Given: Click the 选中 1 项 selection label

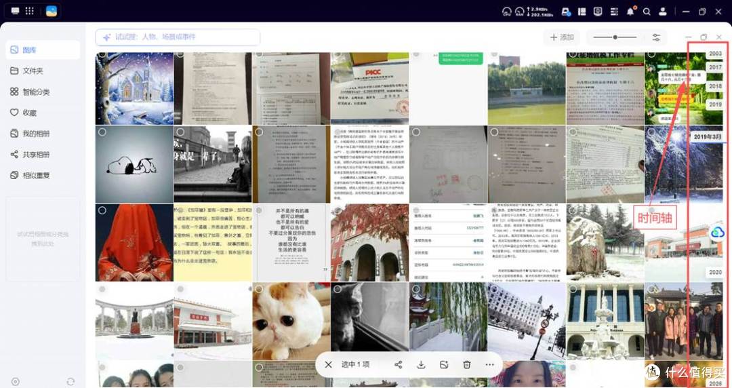Looking at the screenshot, I should (355, 365).
